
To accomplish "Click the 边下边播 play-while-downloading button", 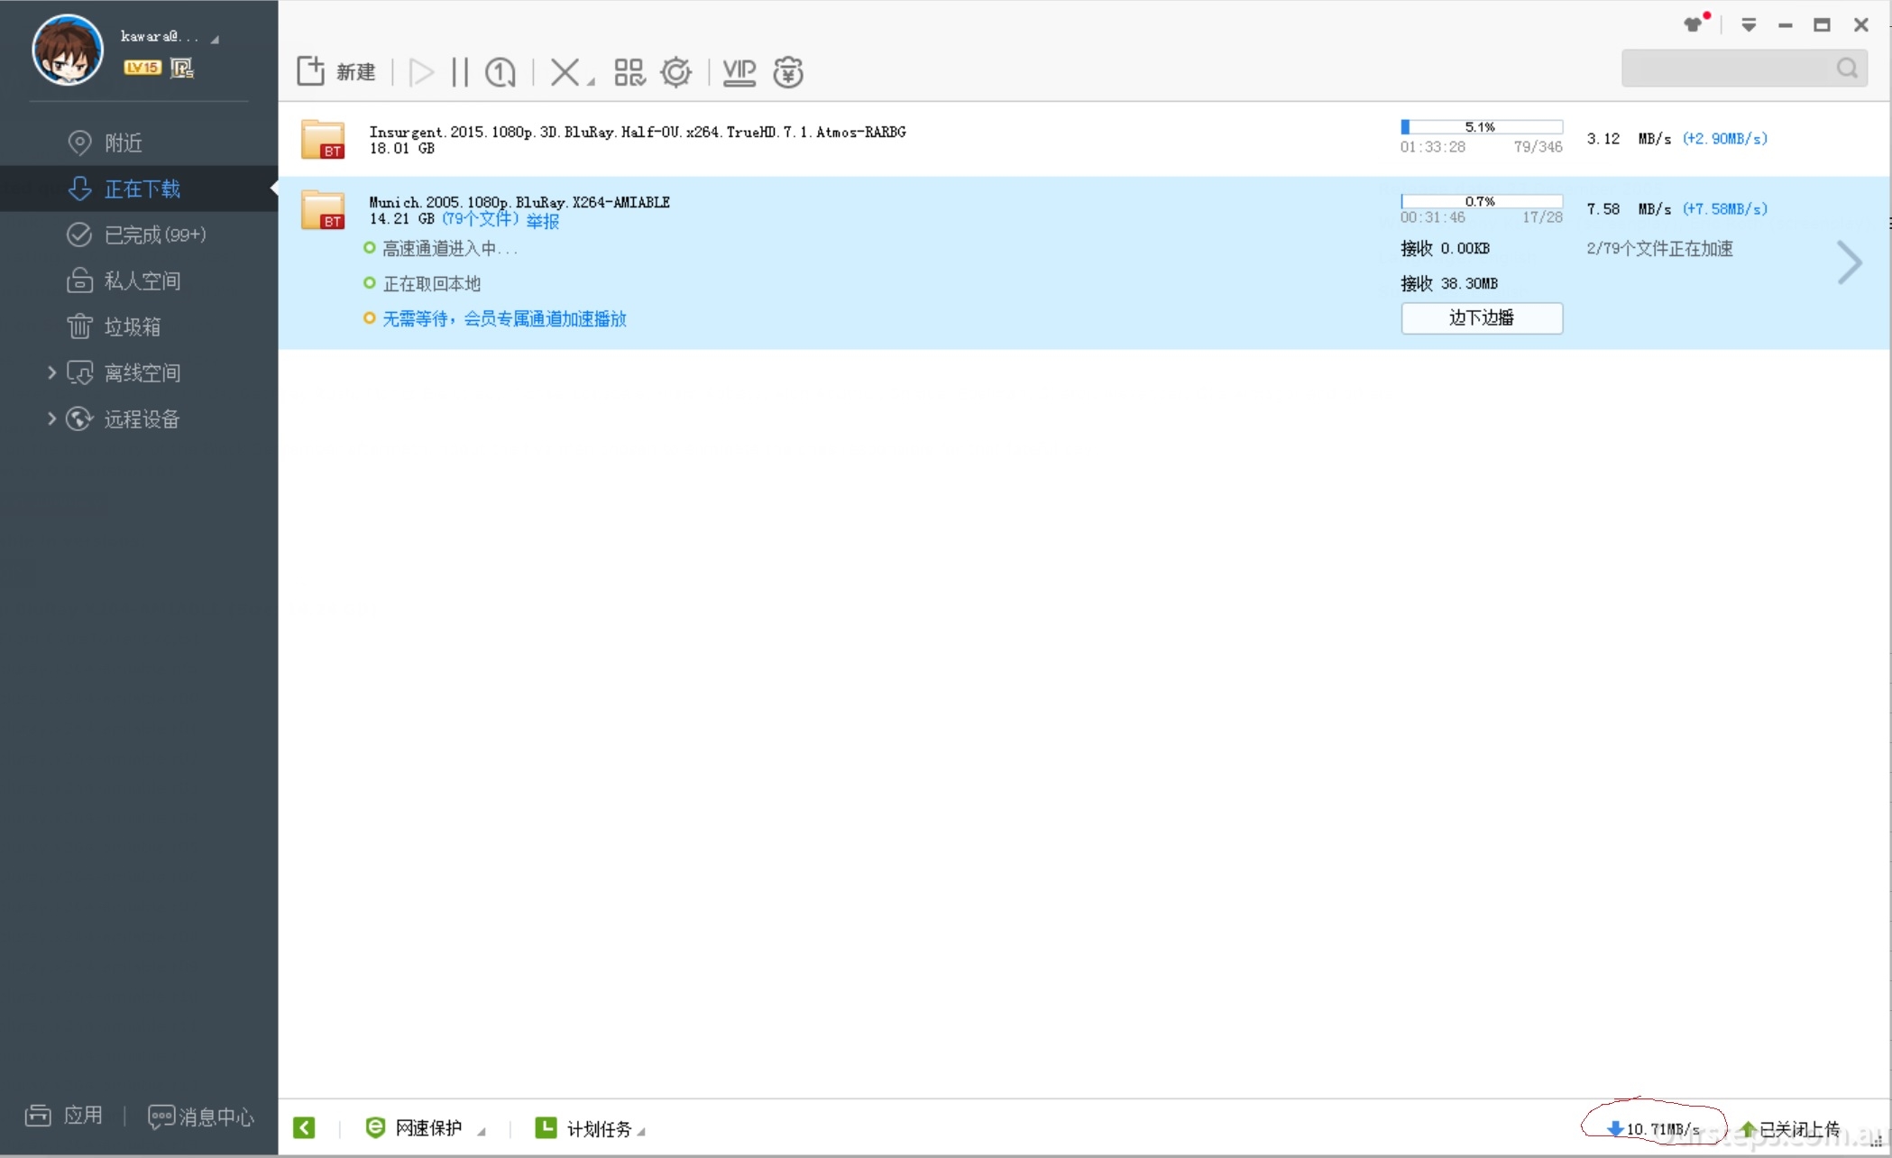I will (1482, 317).
